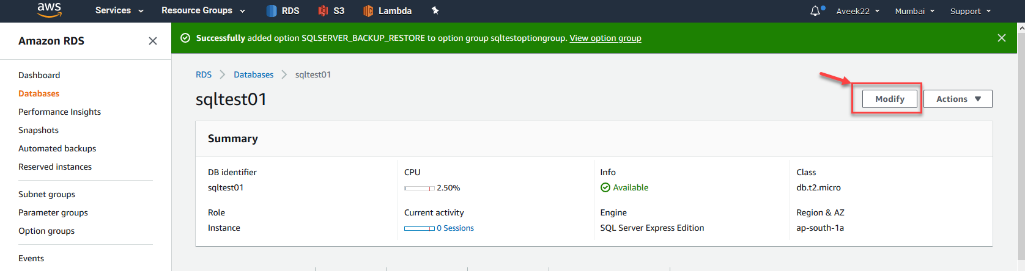This screenshot has height=271, width=1025.
Task: Open the RDS service shortcut icon
Action: coord(272,11)
